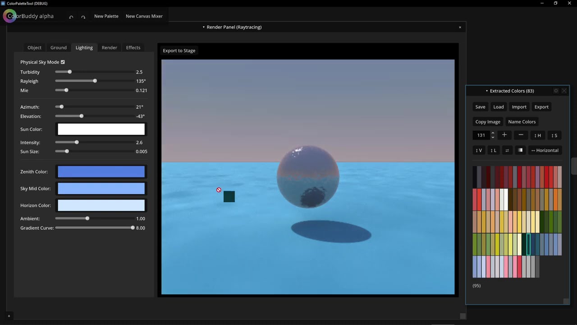Click the rendered glass sphere in viewport
The height and width of the screenshot is (325, 577).
pyautogui.click(x=308, y=176)
